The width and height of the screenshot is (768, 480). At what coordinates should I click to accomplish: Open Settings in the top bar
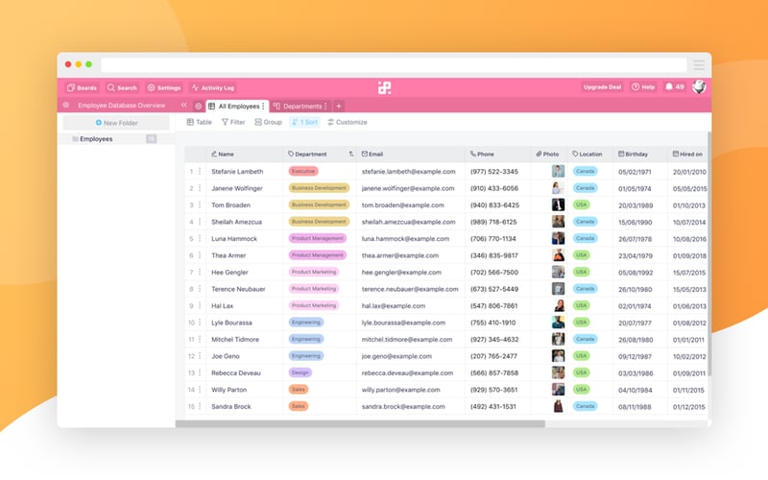point(164,87)
